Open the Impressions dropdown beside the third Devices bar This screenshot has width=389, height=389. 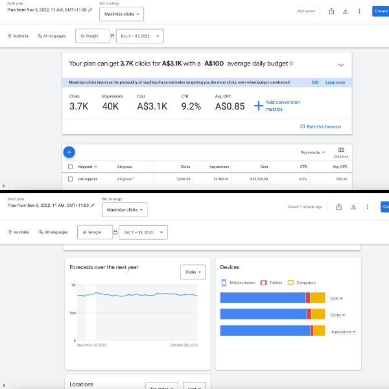343,332
